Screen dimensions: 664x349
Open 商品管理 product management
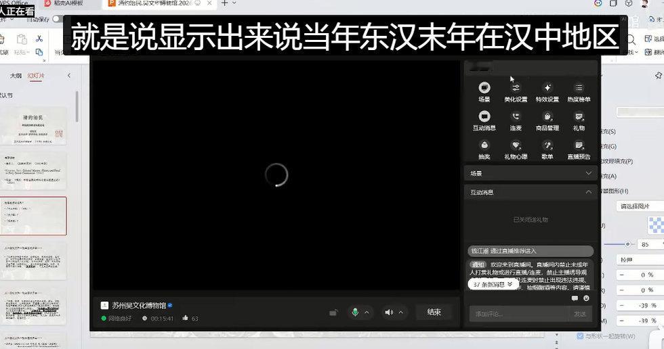tap(547, 121)
